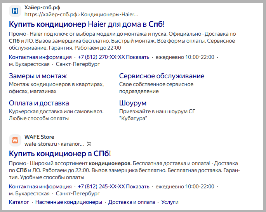Screen dimensions: 266x212
Task: Open 'Купить кондиционер в СПб!' headline
Action: click(60, 153)
